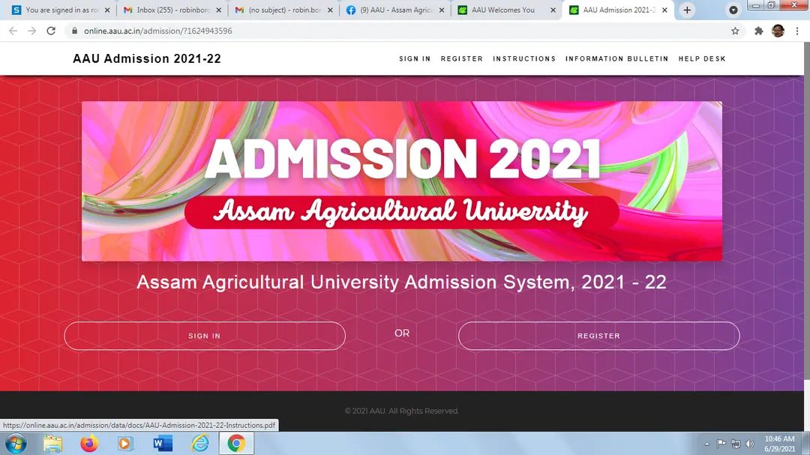Reload the admission page
The width and height of the screenshot is (810, 455).
point(51,31)
